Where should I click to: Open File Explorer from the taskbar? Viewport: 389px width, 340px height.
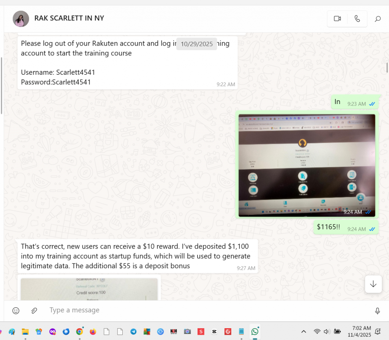[25, 331]
